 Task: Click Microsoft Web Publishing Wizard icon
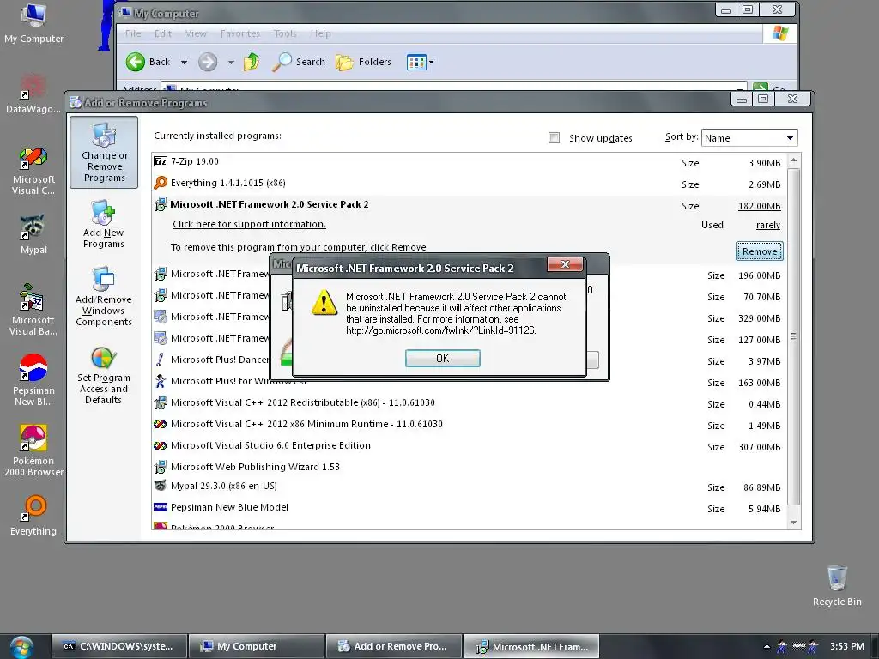161,467
